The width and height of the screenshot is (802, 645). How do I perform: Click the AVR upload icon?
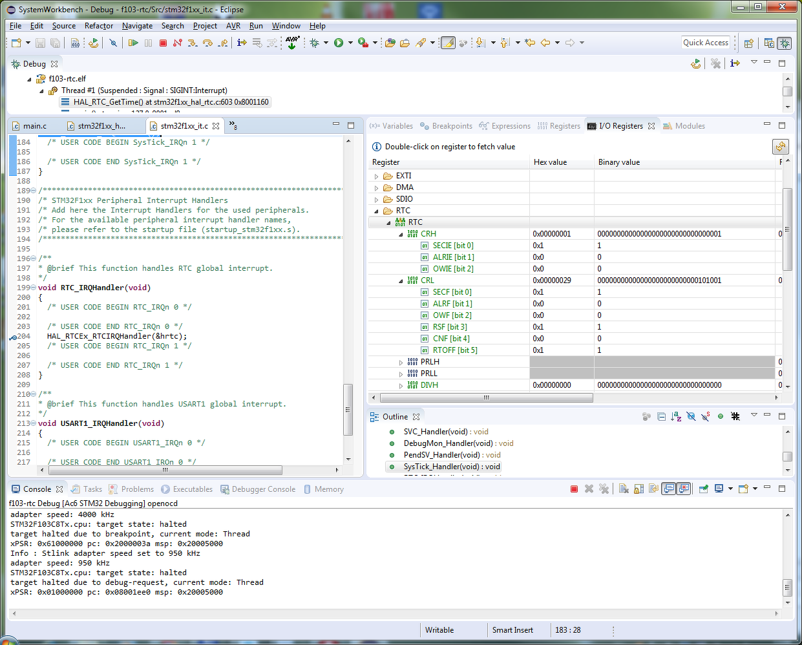pos(292,43)
